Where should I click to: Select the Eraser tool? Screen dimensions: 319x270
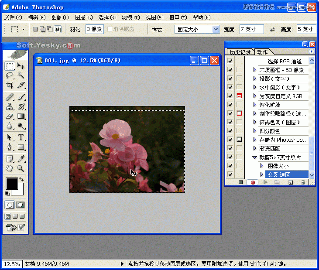pyautogui.click(x=10, y=116)
